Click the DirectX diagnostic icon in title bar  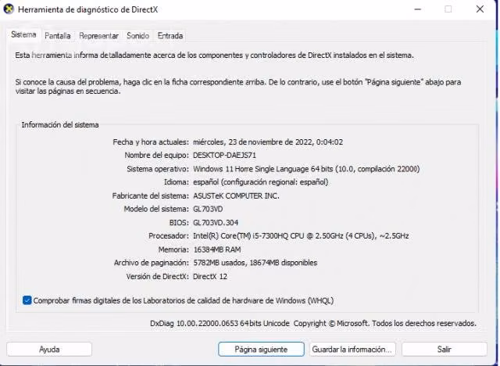(9, 9)
